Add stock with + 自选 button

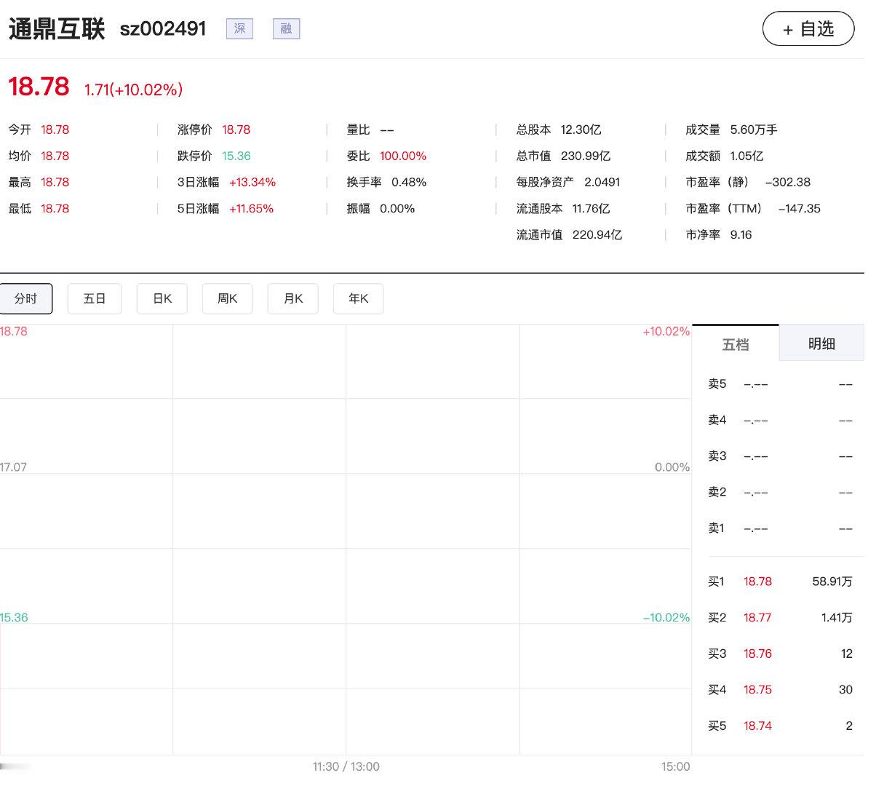pyautogui.click(x=808, y=29)
